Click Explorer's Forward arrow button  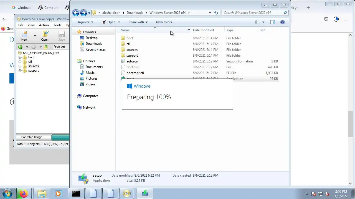click(83, 13)
